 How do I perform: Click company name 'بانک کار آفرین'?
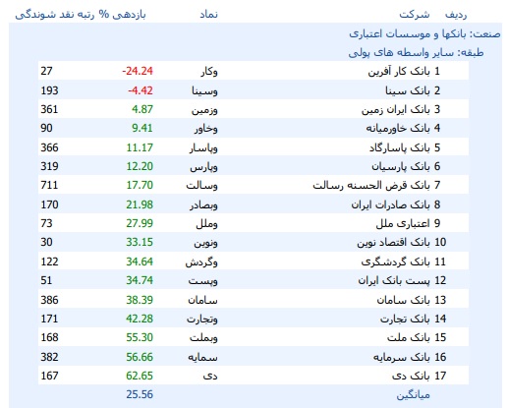point(399,71)
